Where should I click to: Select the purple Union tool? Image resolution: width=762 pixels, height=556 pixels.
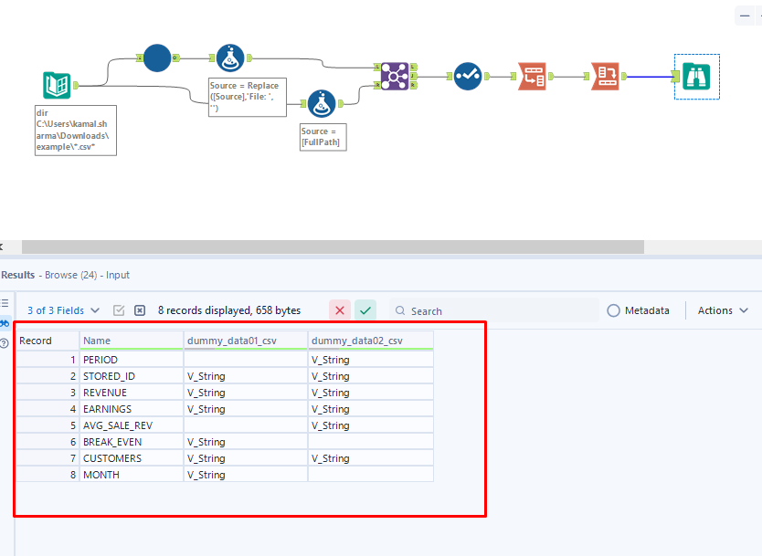[393, 76]
